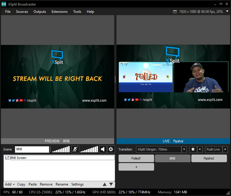The width and height of the screenshot is (231, 196).
Task: Click the window resize grip icon
Action: coord(228,193)
